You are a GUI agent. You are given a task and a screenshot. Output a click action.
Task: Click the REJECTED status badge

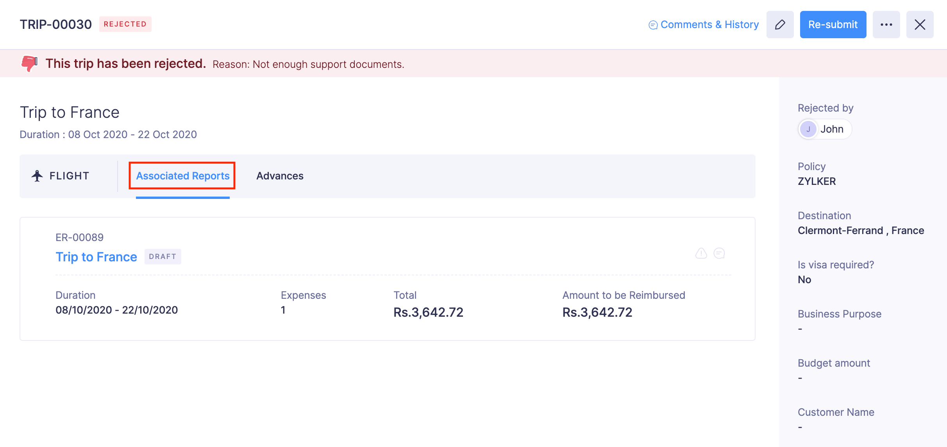click(x=125, y=24)
